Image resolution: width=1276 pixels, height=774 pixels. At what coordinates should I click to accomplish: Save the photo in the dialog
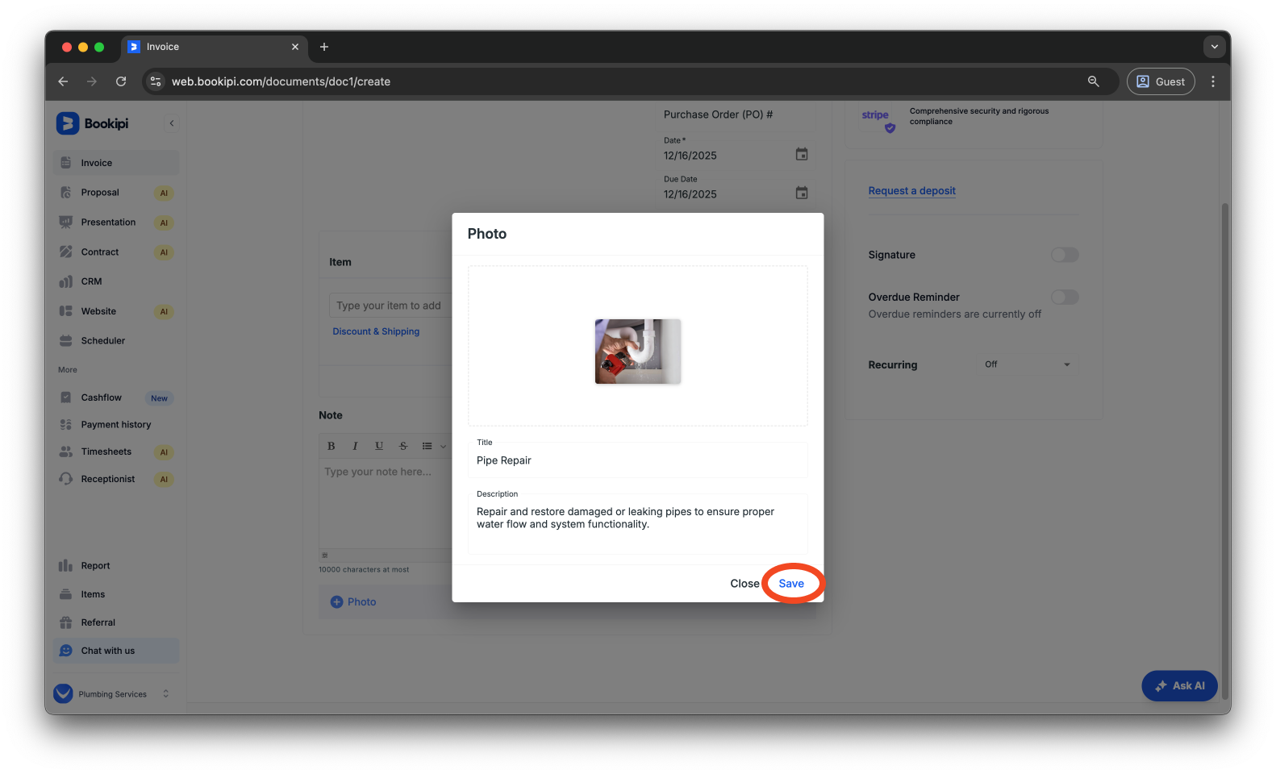click(x=791, y=584)
